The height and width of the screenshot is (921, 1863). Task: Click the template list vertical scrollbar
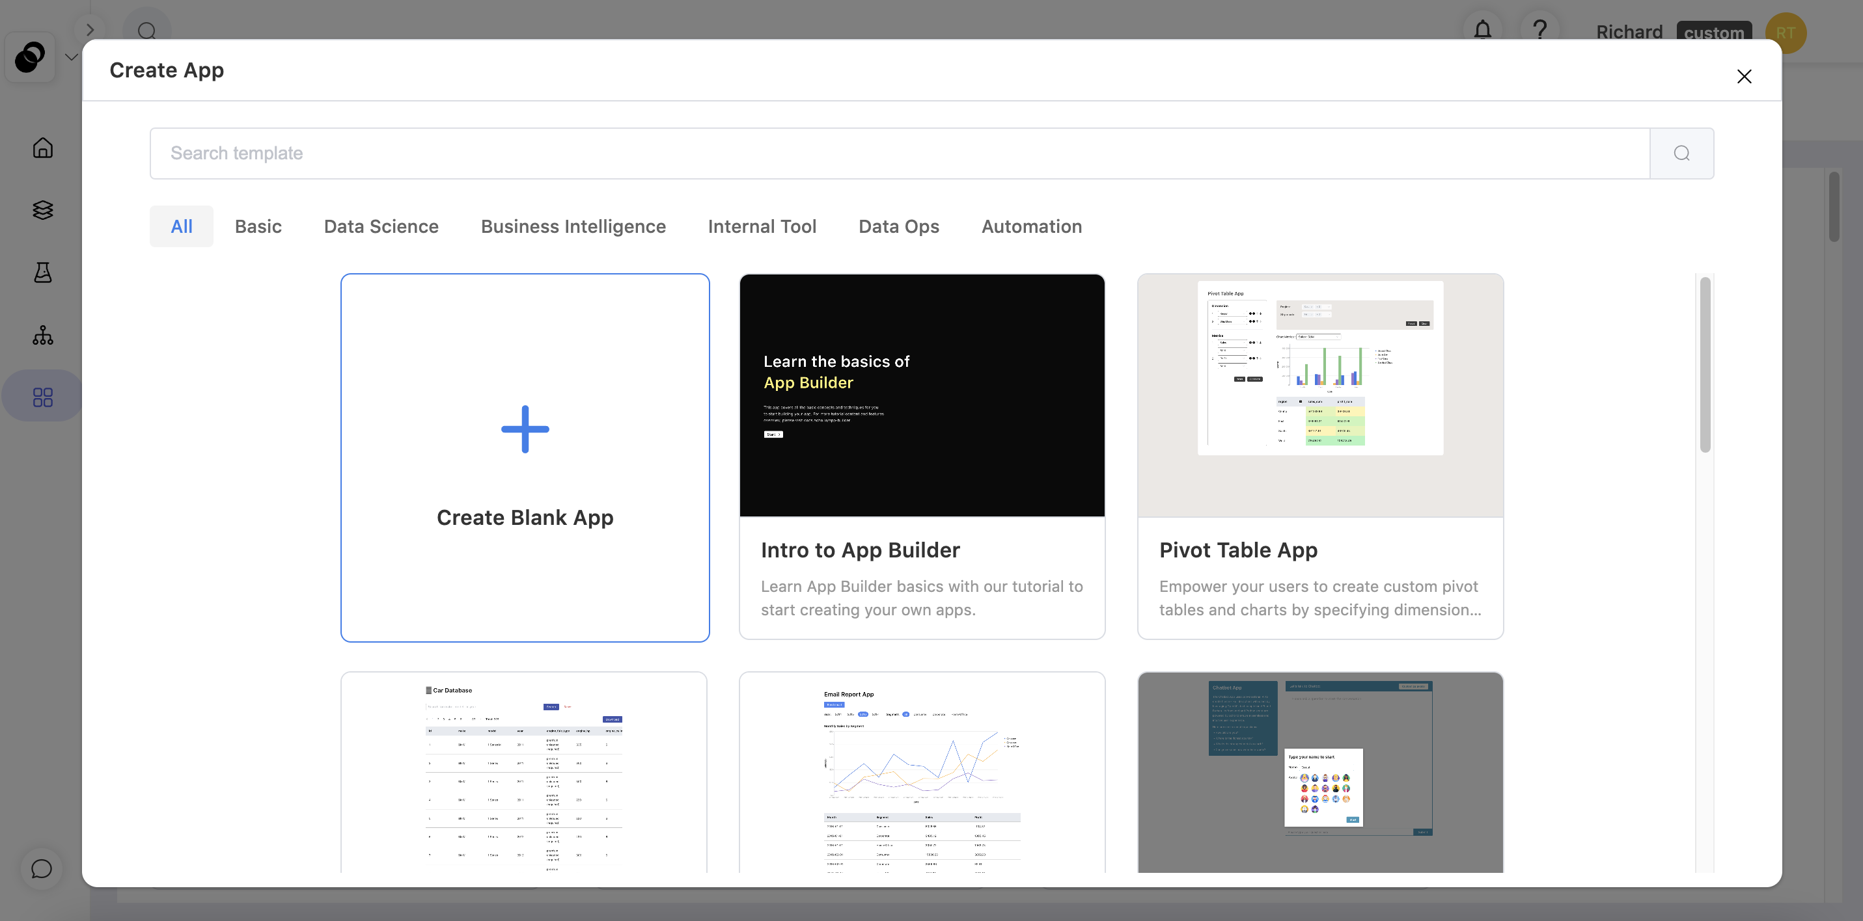(1705, 365)
